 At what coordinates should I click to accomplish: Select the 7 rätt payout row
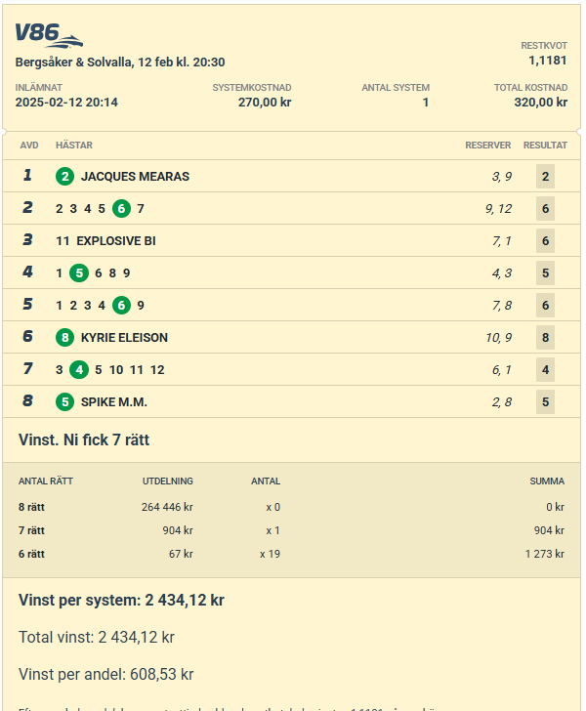coord(291,530)
